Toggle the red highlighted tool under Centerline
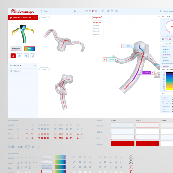Image resolution: width=173 pixels, height=173 pixels. (x=13, y=56)
